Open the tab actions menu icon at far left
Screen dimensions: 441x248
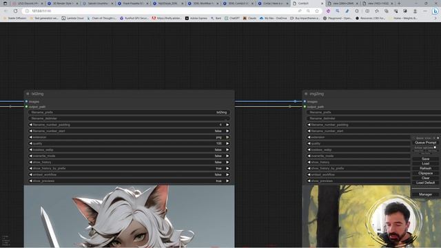(5, 3)
